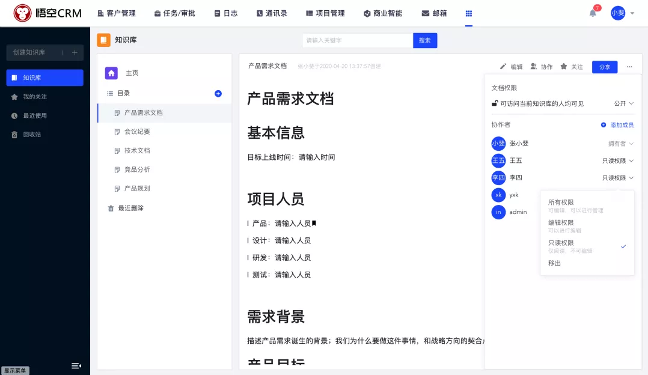Image resolution: width=648 pixels, height=375 pixels.
Task: Click the 目录 list icon
Action: click(x=110, y=93)
